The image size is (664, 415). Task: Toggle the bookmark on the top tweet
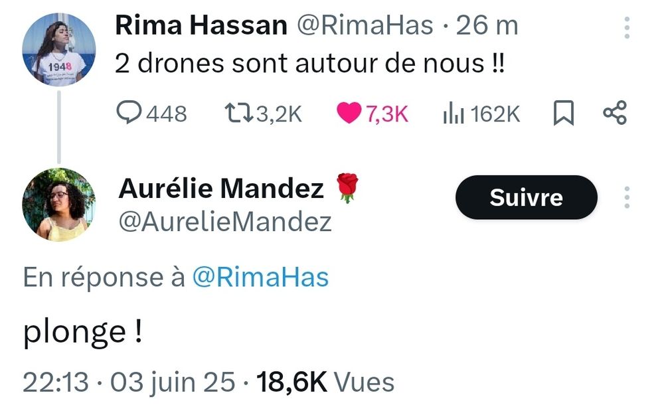(563, 113)
